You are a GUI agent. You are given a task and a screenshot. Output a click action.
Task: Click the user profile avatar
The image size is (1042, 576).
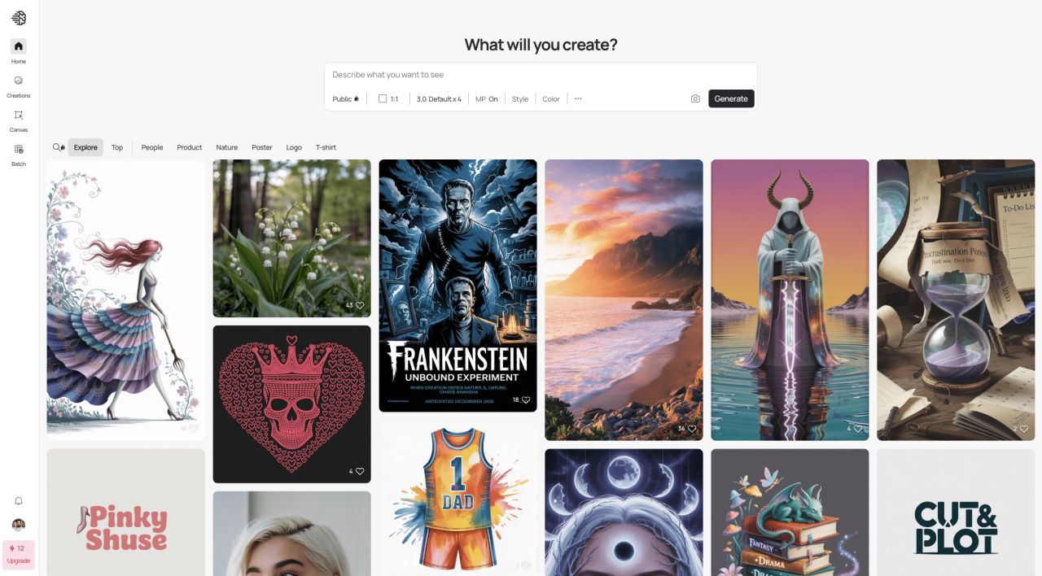tap(19, 524)
